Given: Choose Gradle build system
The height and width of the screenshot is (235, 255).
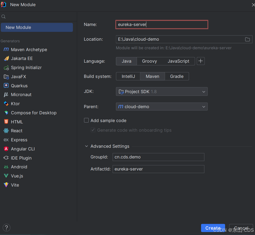Looking at the screenshot, I should 177,76.
